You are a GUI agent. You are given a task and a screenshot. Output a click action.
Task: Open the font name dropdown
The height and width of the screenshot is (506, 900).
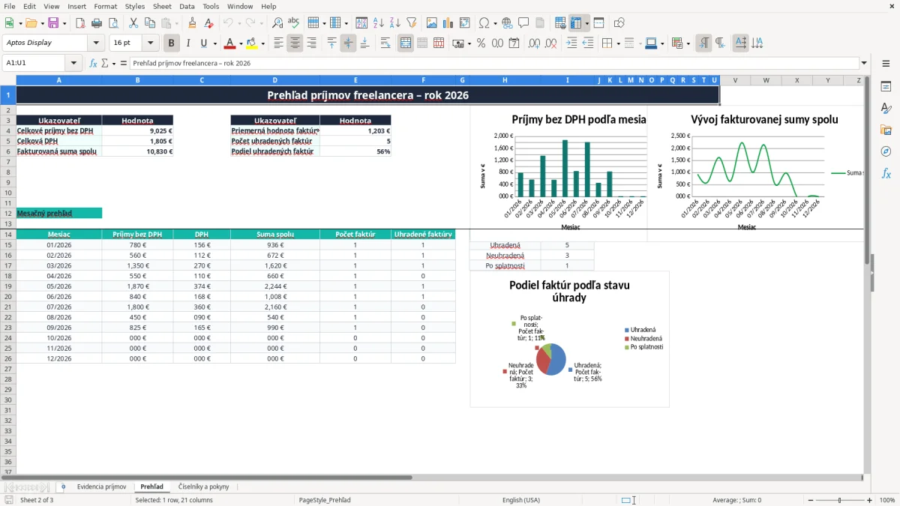click(96, 43)
